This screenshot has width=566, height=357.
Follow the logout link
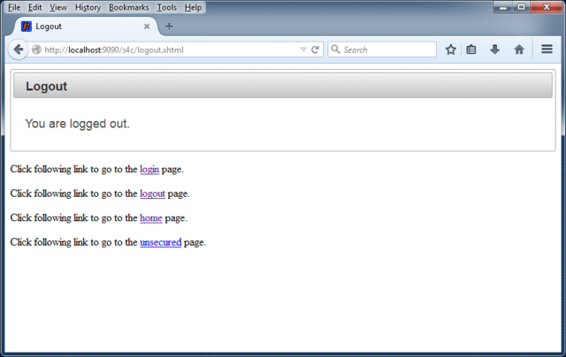[152, 194]
